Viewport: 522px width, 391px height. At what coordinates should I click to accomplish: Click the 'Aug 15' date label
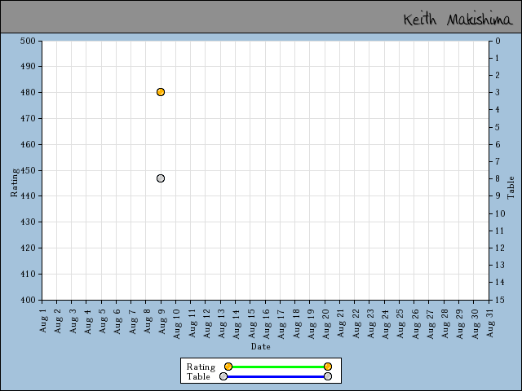(x=251, y=324)
